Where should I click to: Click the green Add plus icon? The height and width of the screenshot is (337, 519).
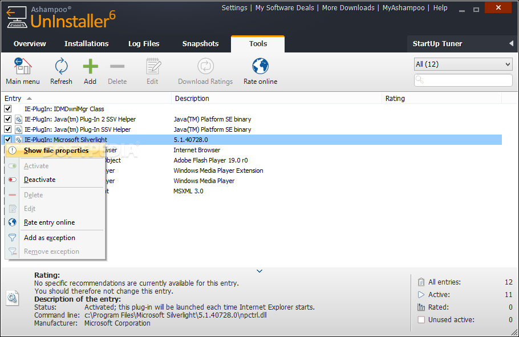pos(90,66)
